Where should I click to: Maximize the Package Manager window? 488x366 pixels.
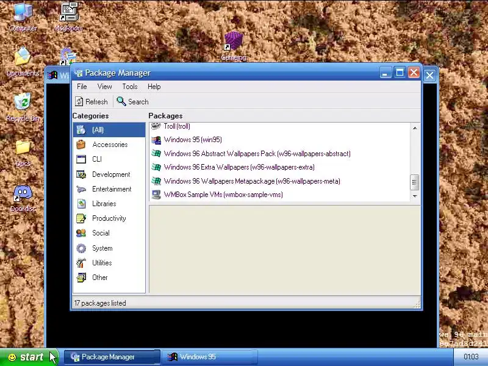pyautogui.click(x=400, y=73)
